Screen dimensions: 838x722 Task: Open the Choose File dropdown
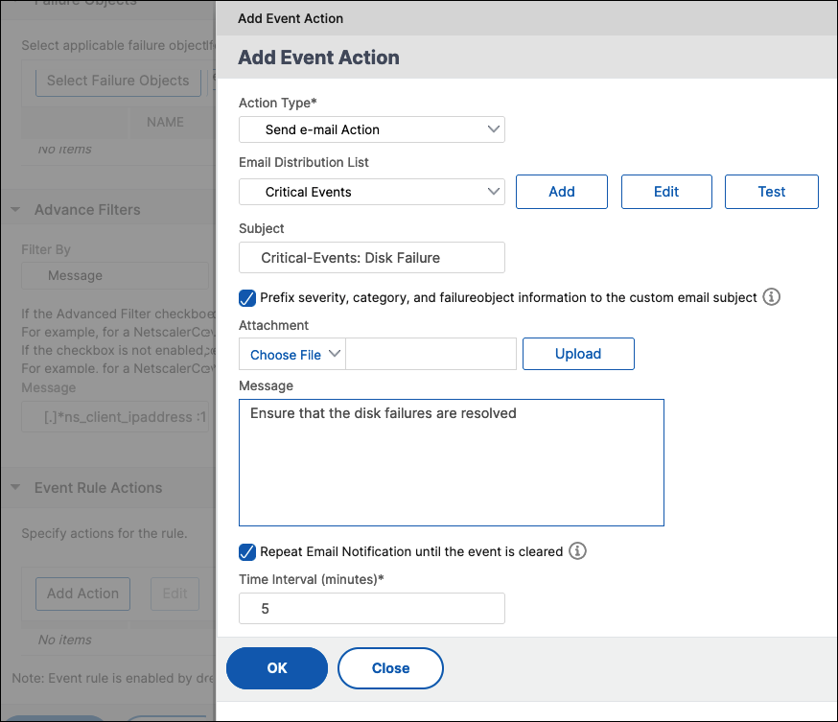click(292, 354)
